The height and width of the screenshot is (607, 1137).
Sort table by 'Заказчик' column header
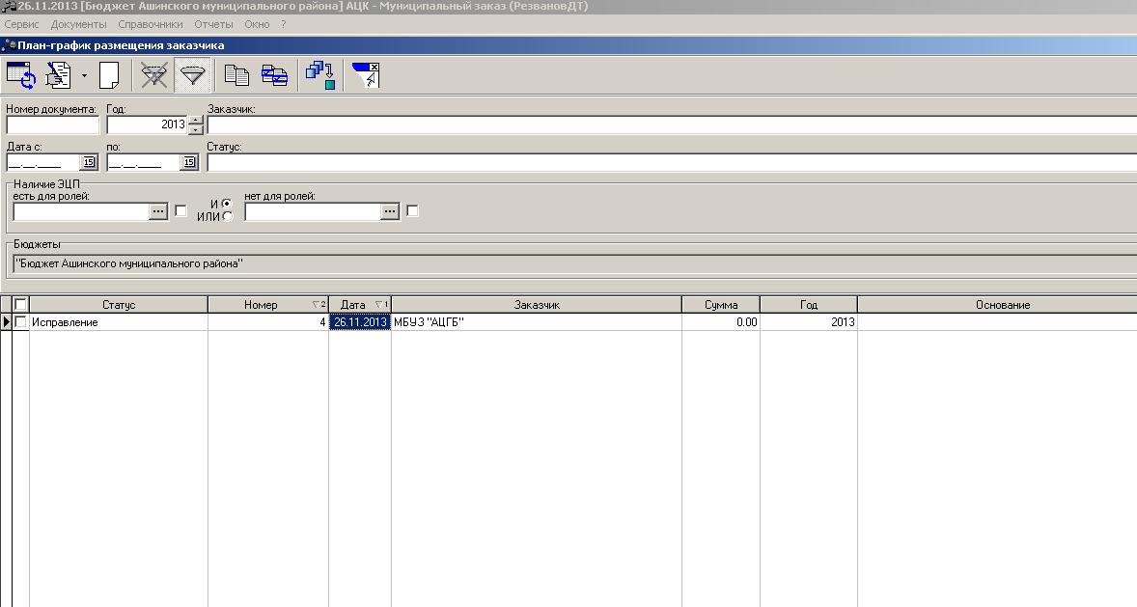pyautogui.click(x=536, y=305)
